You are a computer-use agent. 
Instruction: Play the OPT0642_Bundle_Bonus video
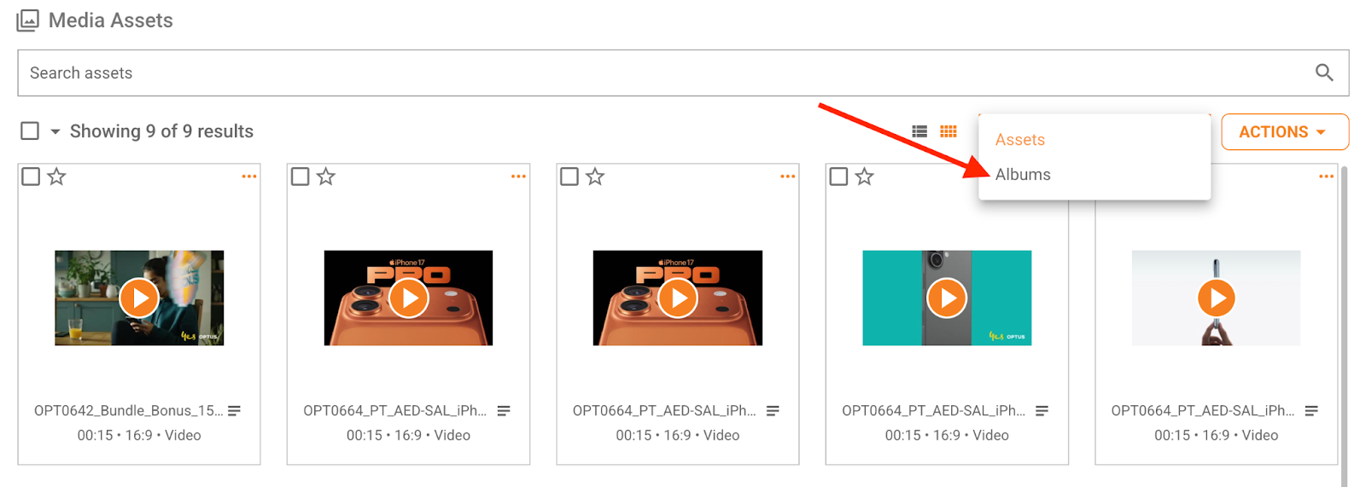139,299
